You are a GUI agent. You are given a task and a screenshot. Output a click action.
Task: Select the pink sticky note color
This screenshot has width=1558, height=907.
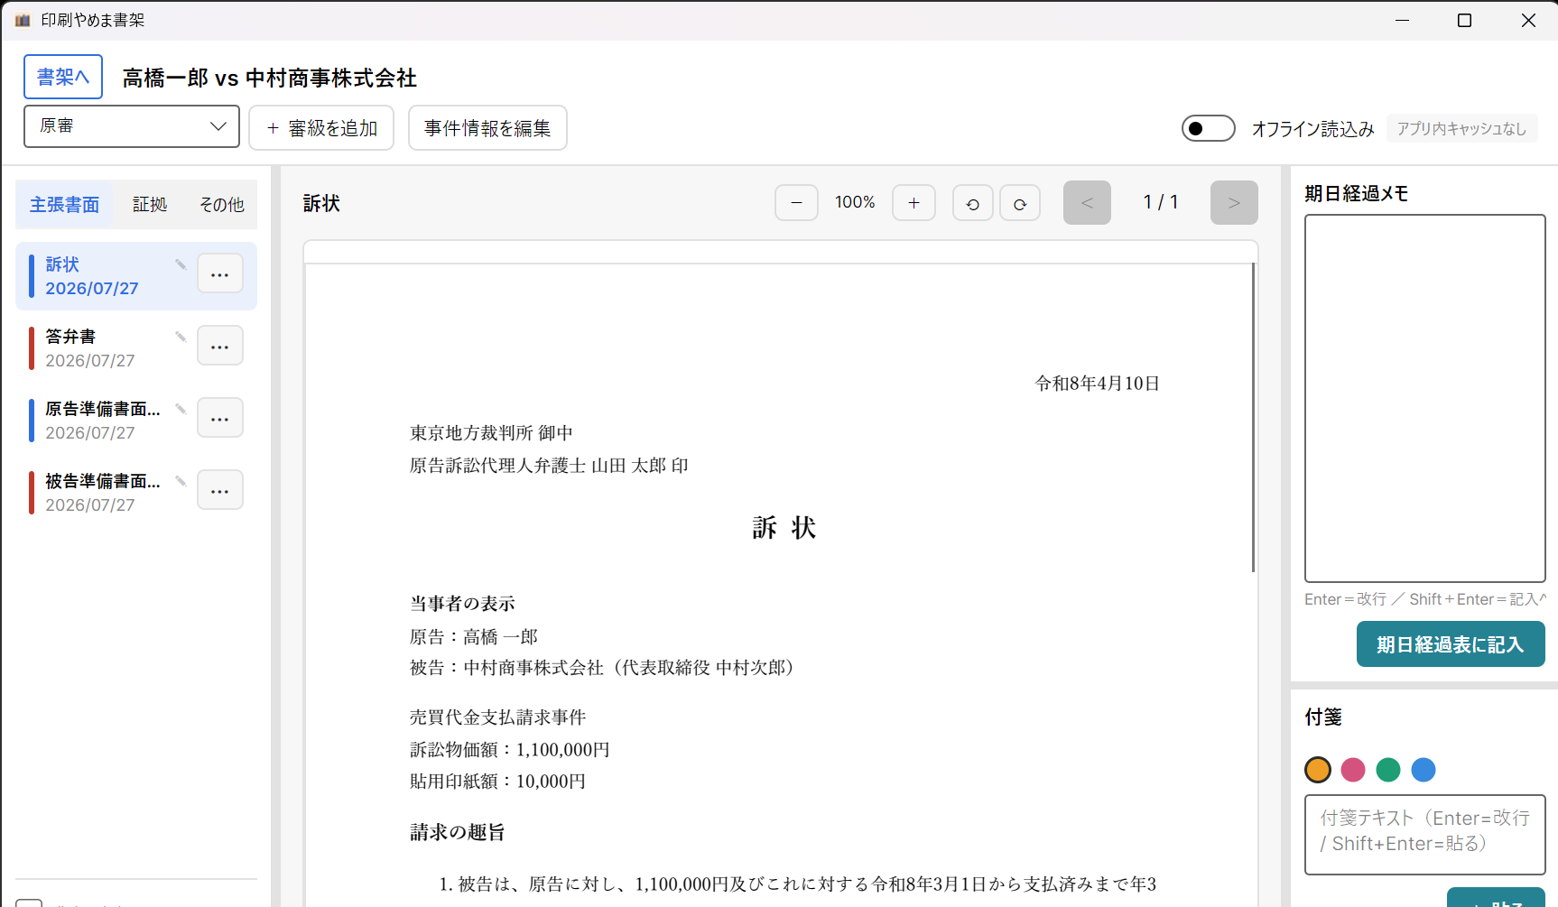(x=1353, y=770)
